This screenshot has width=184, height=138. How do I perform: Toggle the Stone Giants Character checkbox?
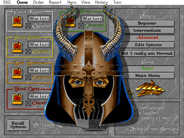coord(28,51)
